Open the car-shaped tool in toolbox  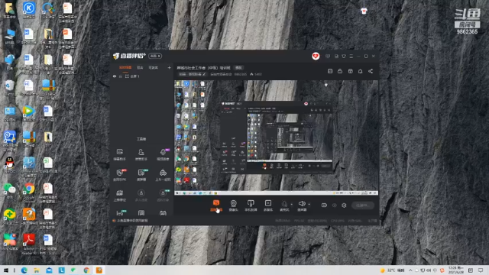click(x=163, y=175)
